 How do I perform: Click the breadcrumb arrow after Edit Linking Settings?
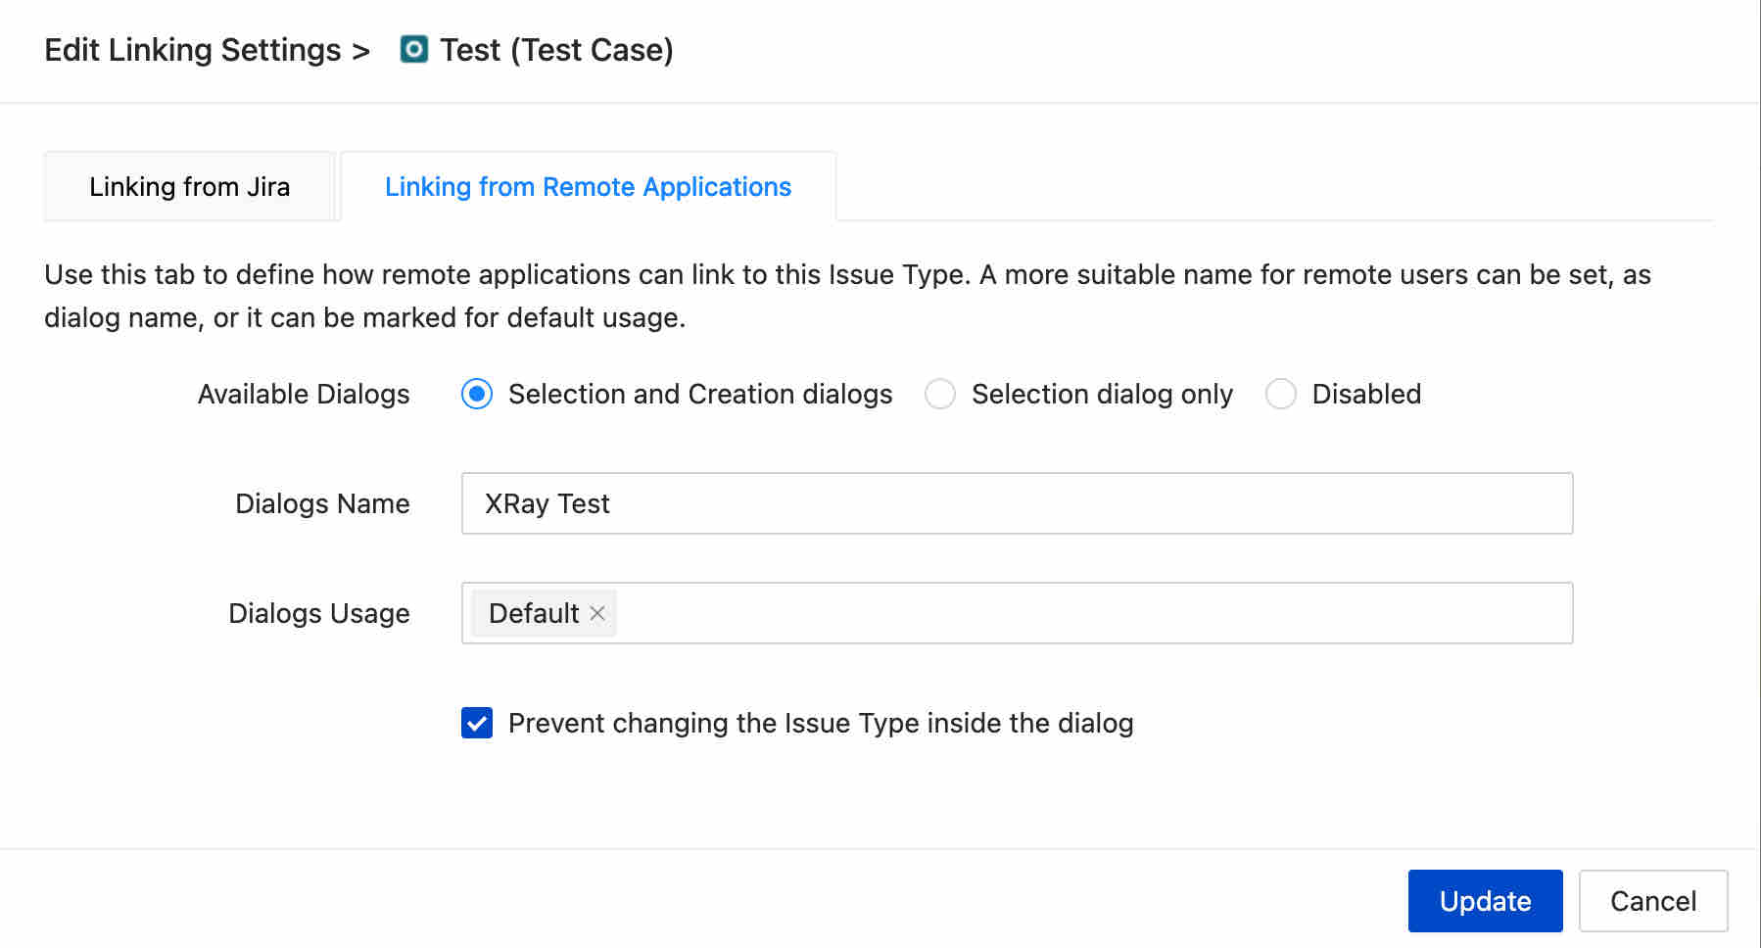[x=361, y=50]
